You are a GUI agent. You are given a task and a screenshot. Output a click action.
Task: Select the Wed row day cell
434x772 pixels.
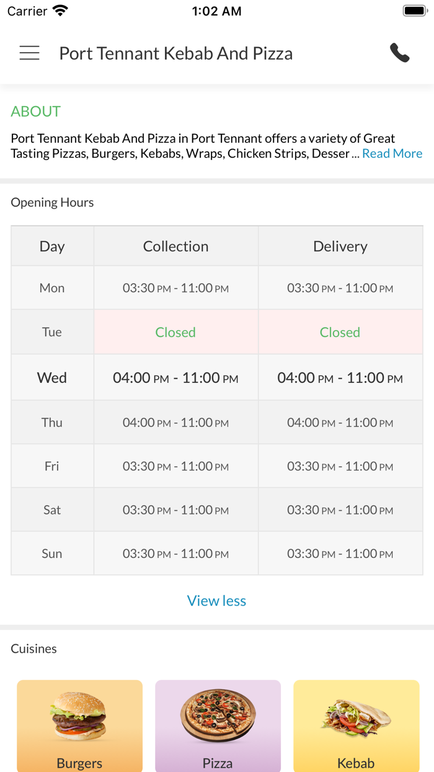click(x=52, y=378)
